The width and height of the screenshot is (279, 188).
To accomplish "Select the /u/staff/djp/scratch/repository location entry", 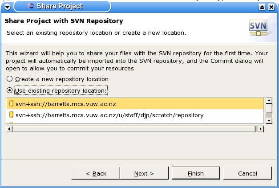I will pos(135,115).
